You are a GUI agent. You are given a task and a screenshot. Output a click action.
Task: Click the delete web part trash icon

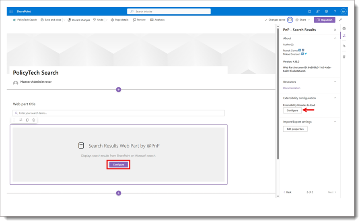[x=34, y=120]
